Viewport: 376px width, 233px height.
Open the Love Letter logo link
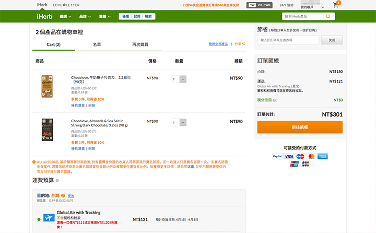(66, 5)
